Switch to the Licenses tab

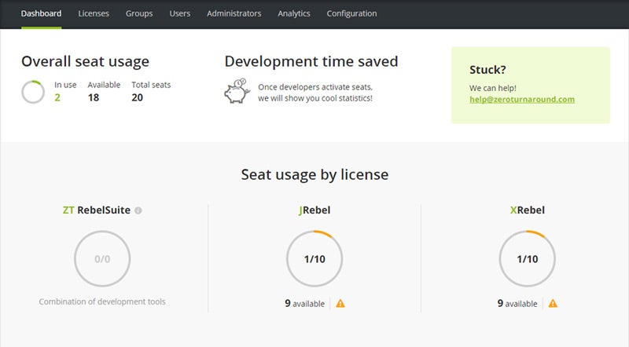click(x=94, y=13)
